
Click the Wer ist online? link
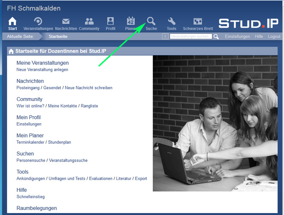[30, 106]
